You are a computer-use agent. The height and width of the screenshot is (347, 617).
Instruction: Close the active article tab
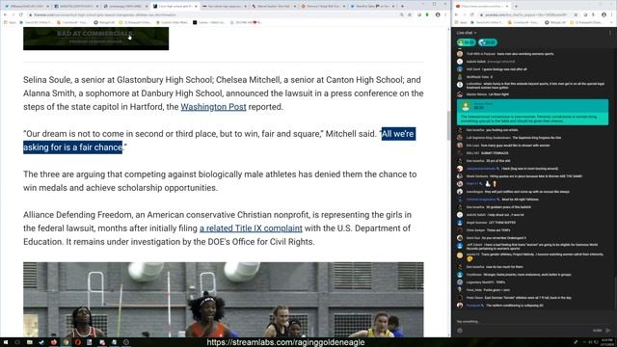(196, 7)
